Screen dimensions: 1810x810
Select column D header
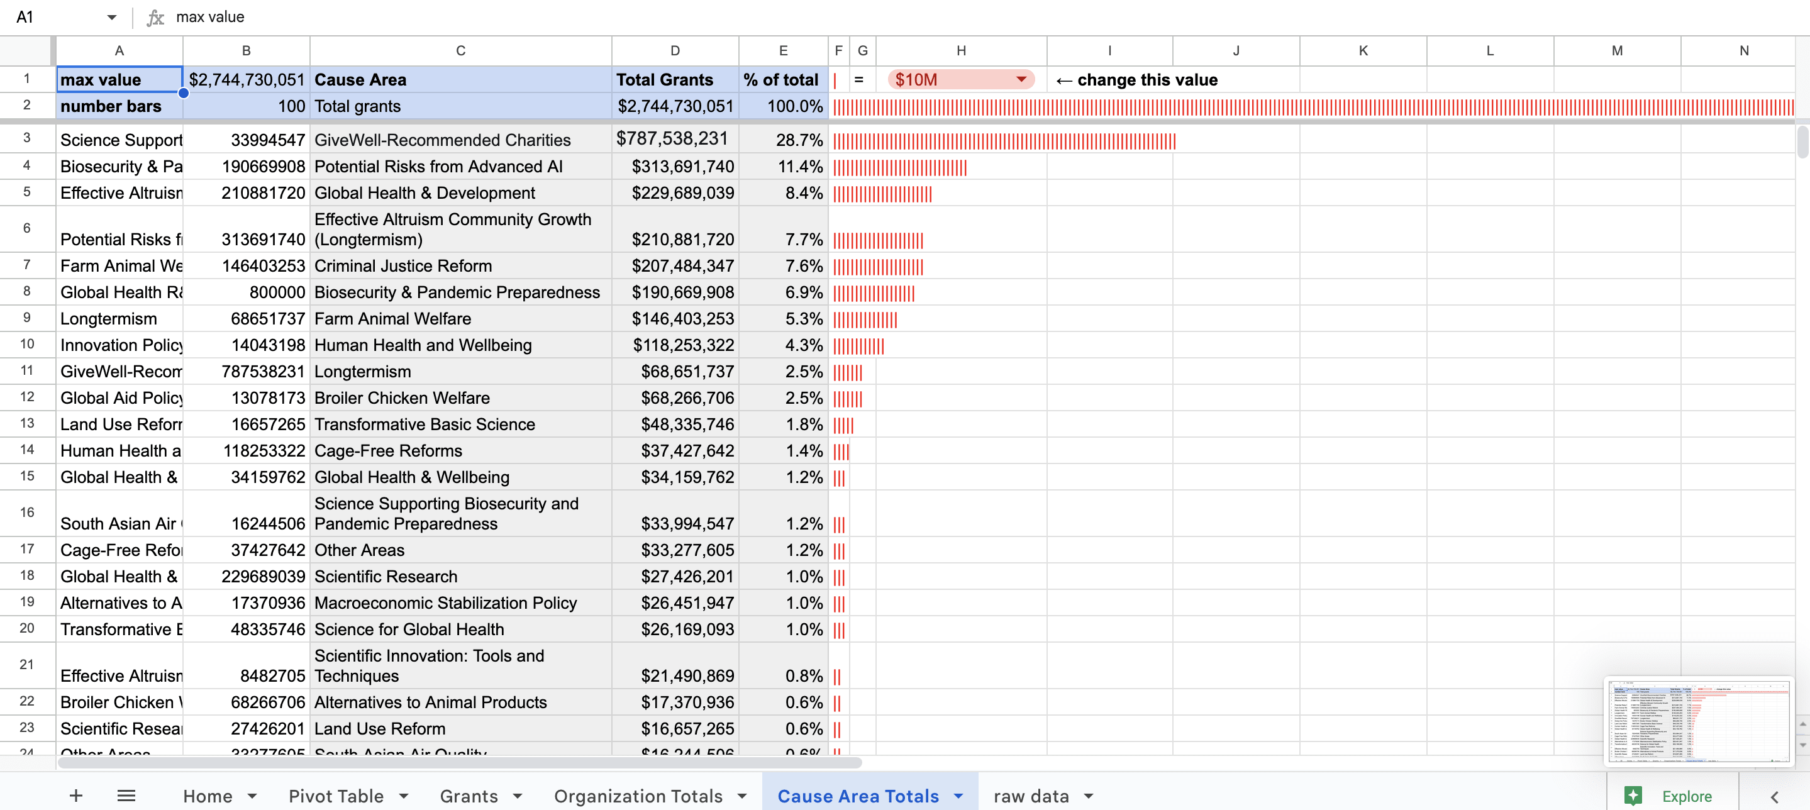pos(675,50)
